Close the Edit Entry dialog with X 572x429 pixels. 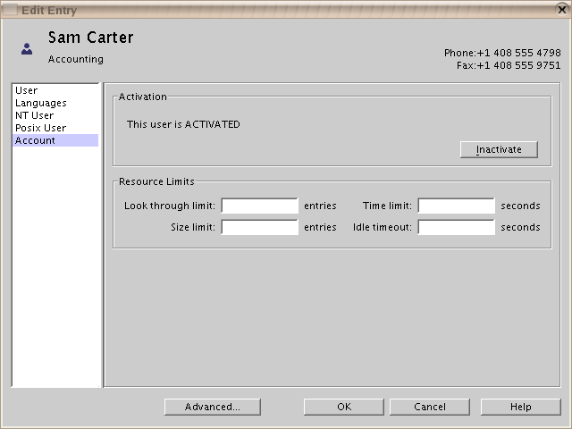coord(562,10)
